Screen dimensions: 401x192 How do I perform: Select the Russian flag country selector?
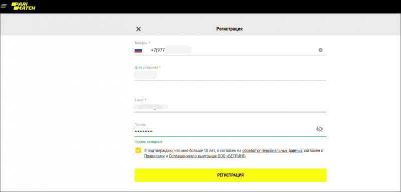tap(138, 50)
